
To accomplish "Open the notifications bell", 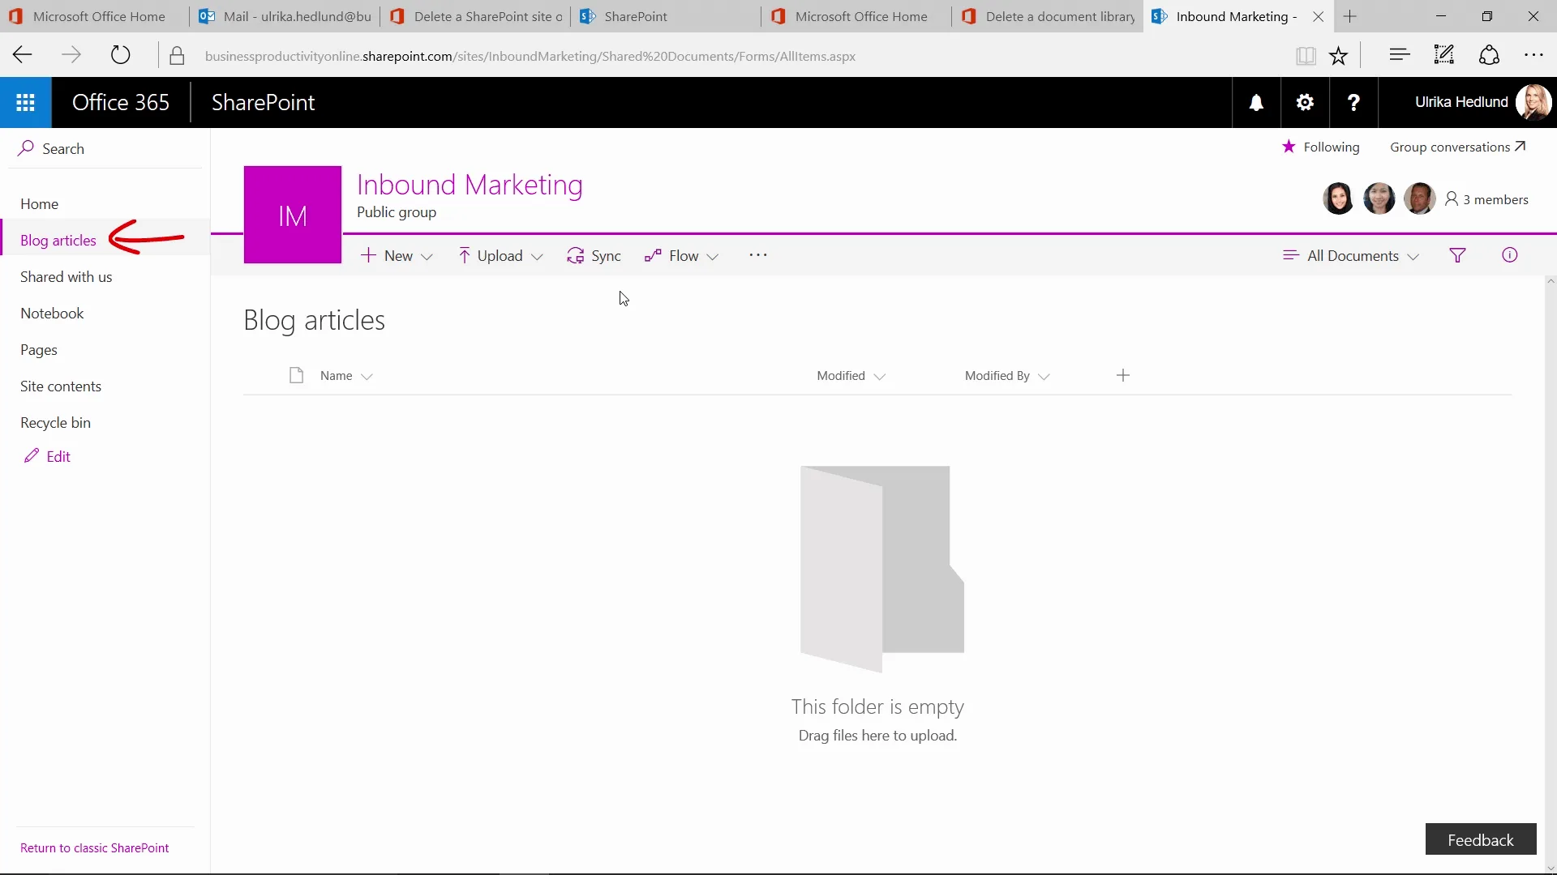I will 1256,102.
